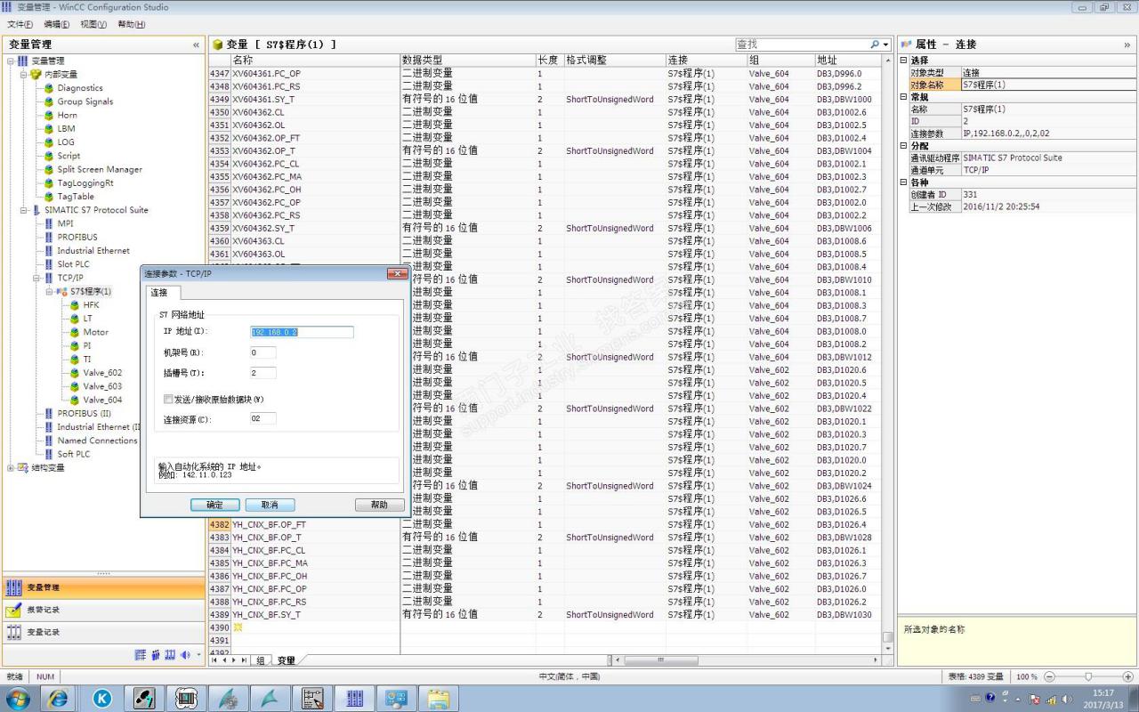
Task: Collapse the TCP/IP channel node
Action: click(x=36, y=278)
